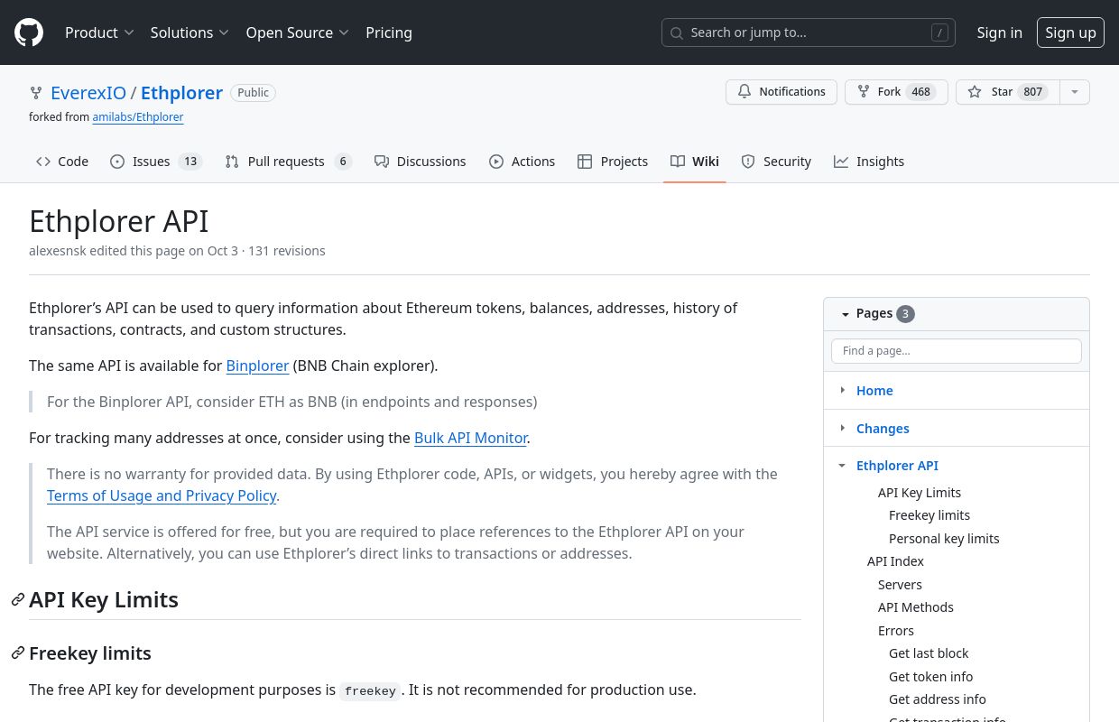Click the GitHub logo icon
The width and height of the screenshot is (1119, 722).
pos(29,32)
